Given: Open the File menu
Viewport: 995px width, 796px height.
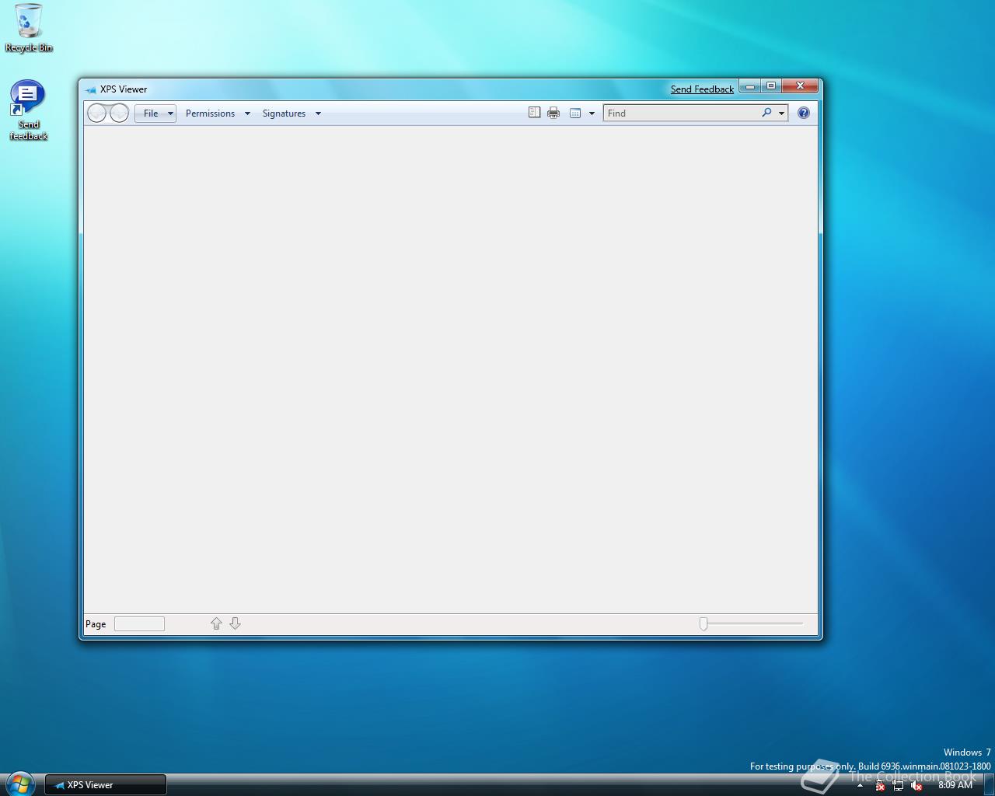Looking at the screenshot, I should pyautogui.click(x=155, y=113).
